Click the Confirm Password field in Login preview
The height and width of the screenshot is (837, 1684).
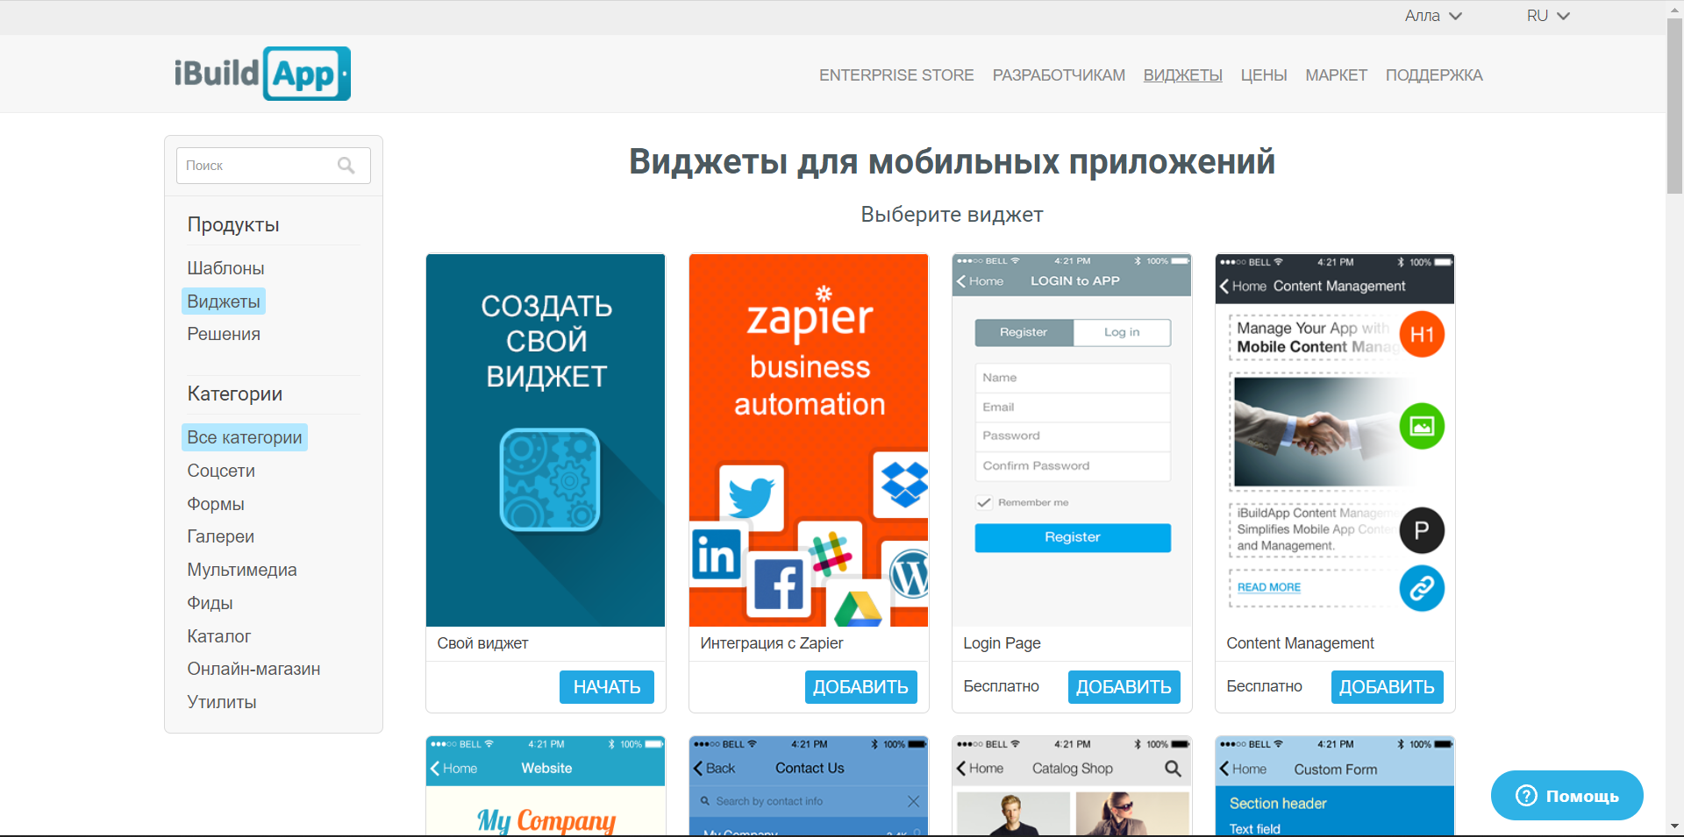[x=1073, y=466]
